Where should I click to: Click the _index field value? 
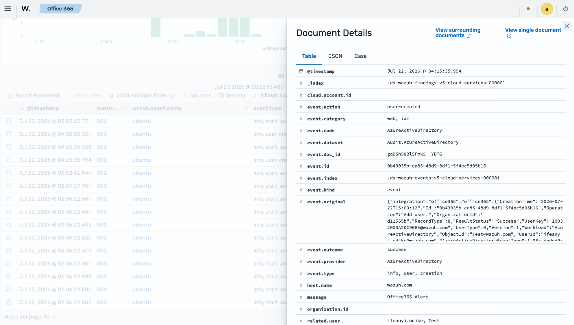pyautogui.click(x=446, y=83)
